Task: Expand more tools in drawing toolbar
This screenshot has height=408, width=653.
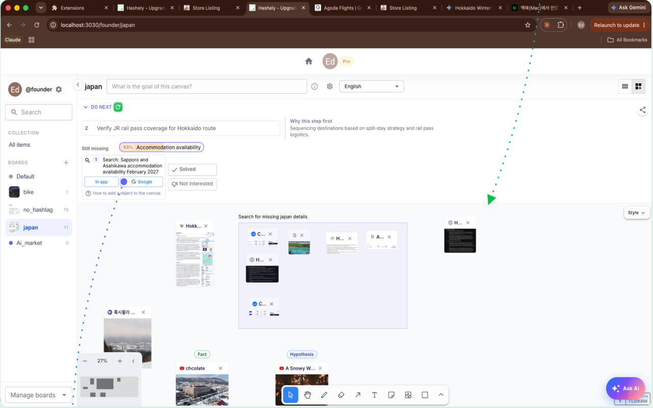Action: (x=441, y=395)
